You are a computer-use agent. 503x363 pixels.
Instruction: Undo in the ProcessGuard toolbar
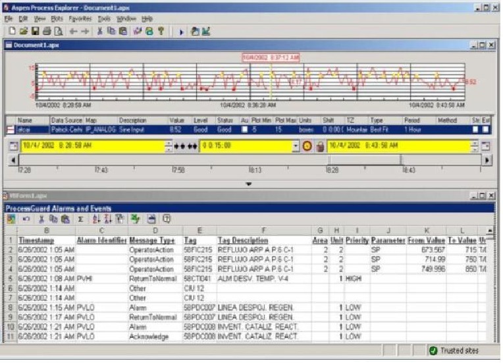point(26,219)
